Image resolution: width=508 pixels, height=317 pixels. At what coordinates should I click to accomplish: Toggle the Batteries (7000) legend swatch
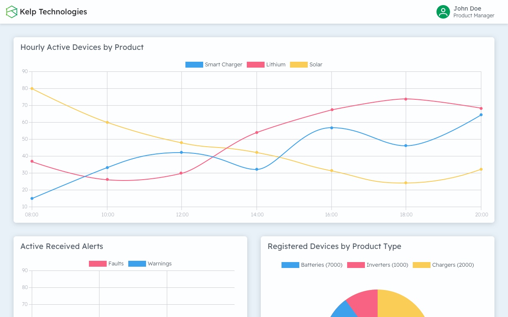290,265
